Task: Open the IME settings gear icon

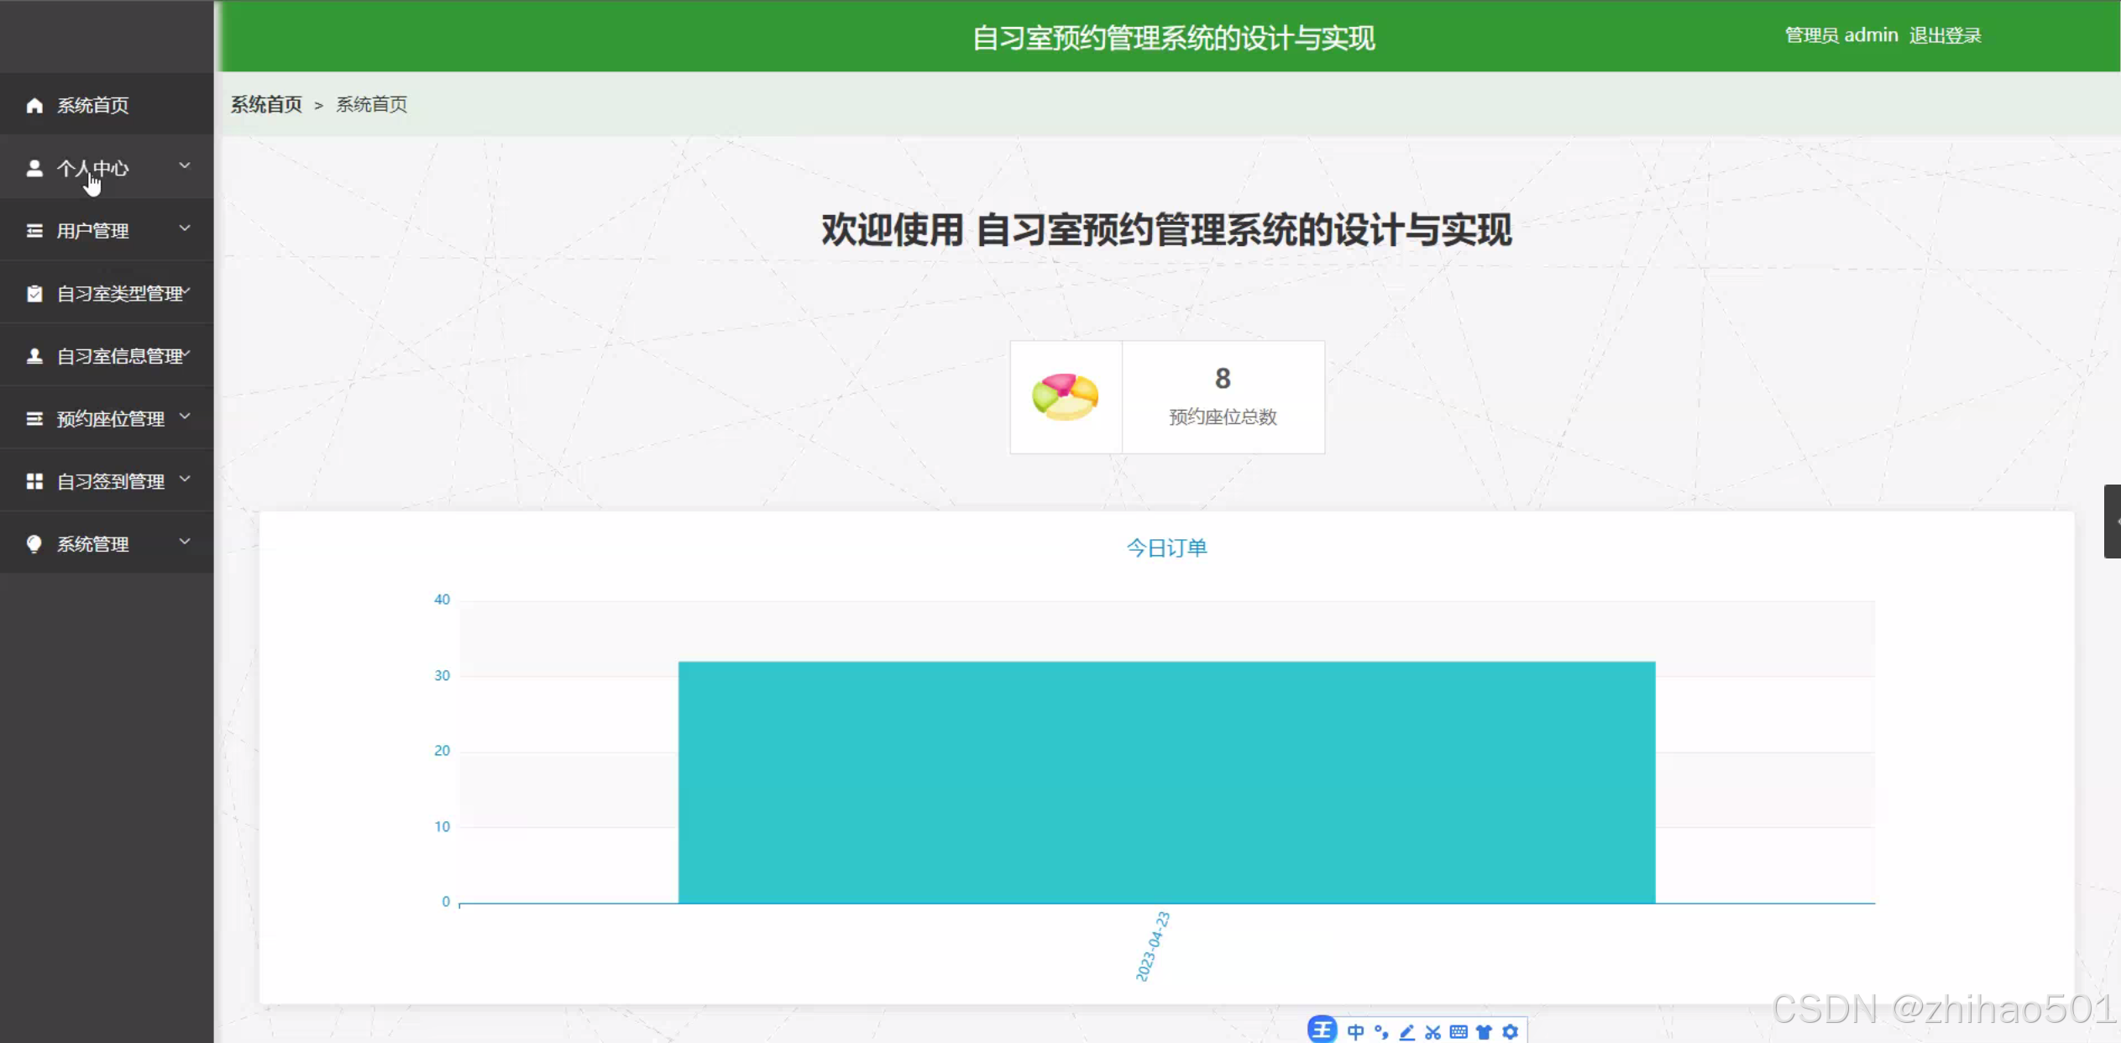Action: 1510,1032
